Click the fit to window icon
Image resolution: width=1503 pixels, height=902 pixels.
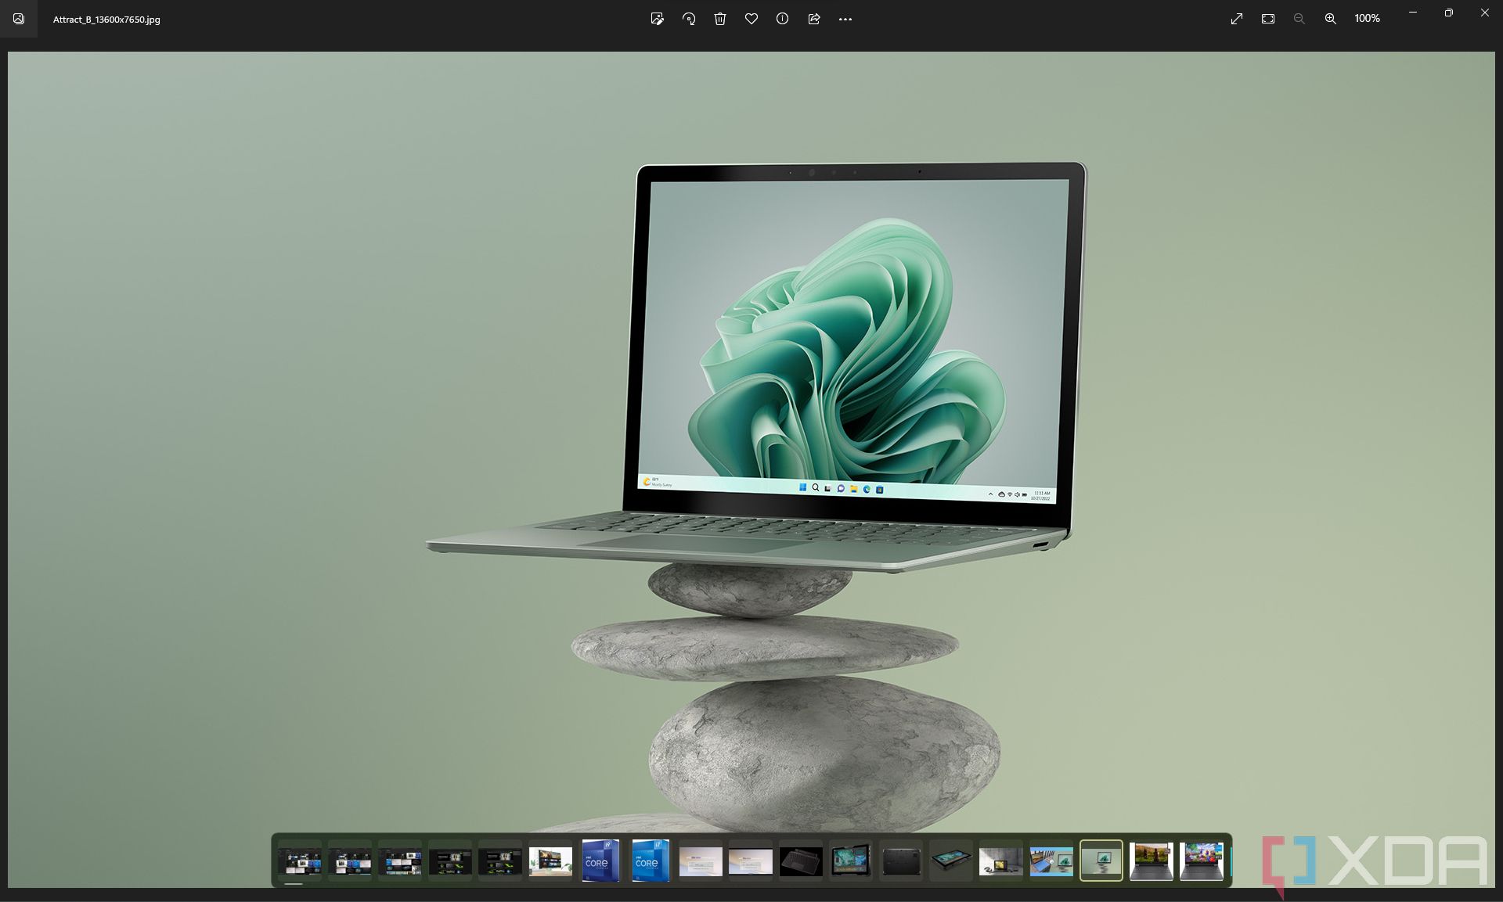1268,19
